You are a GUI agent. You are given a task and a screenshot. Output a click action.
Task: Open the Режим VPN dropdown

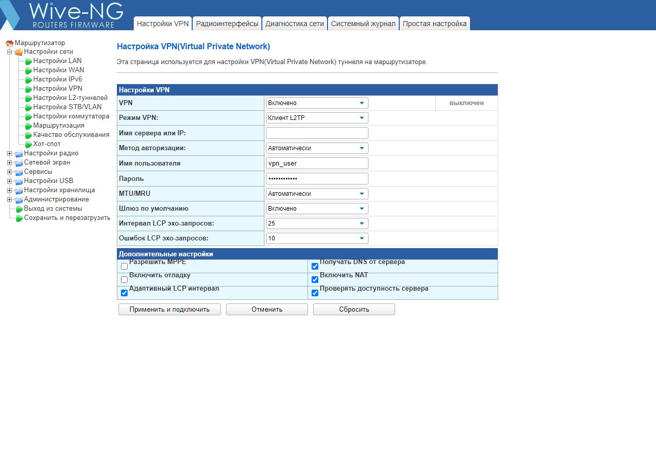click(x=317, y=118)
